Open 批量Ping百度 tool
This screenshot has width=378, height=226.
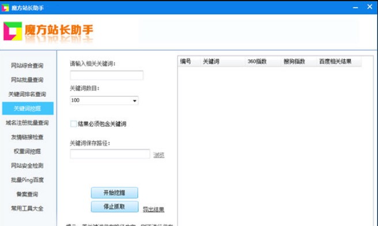[x=27, y=180]
